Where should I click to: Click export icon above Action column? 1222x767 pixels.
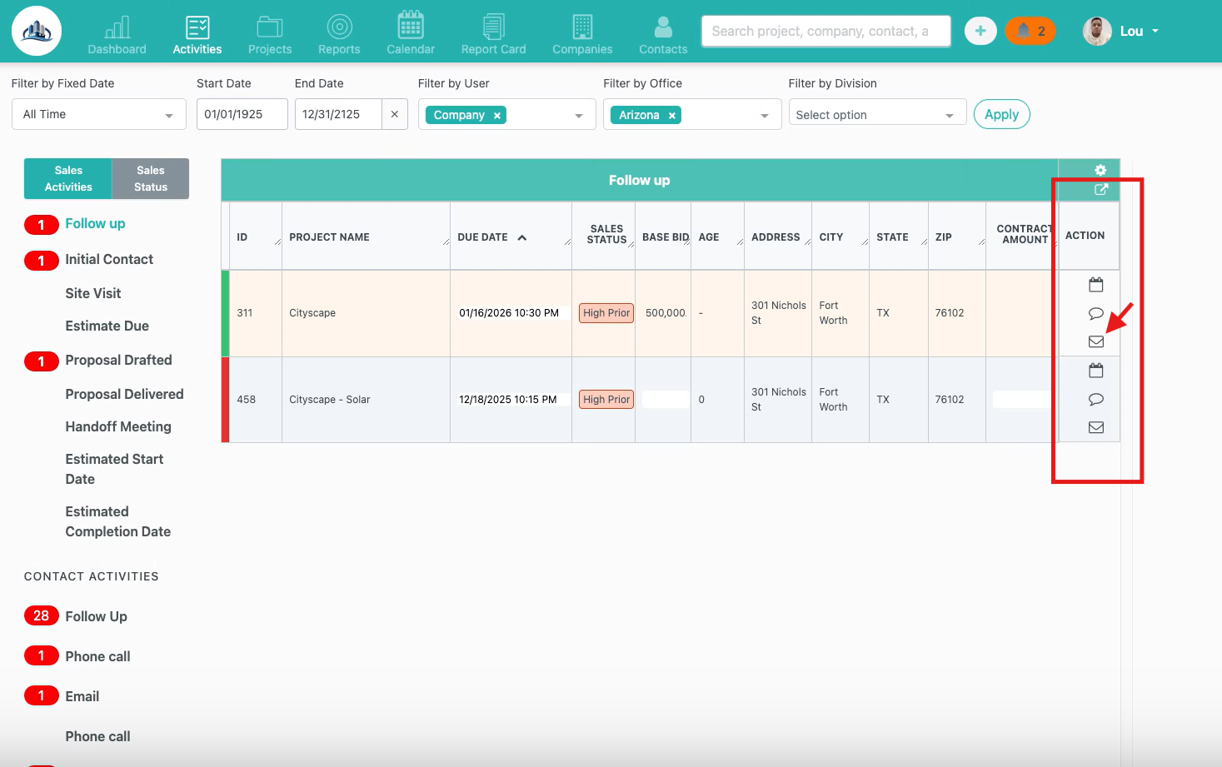click(x=1100, y=189)
